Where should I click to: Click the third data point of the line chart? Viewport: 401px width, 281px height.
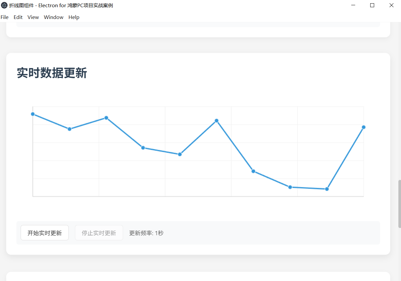[x=106, y=118]
